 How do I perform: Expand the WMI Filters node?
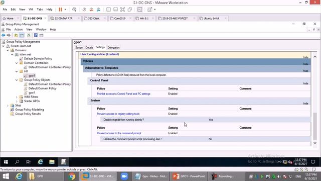17,97
